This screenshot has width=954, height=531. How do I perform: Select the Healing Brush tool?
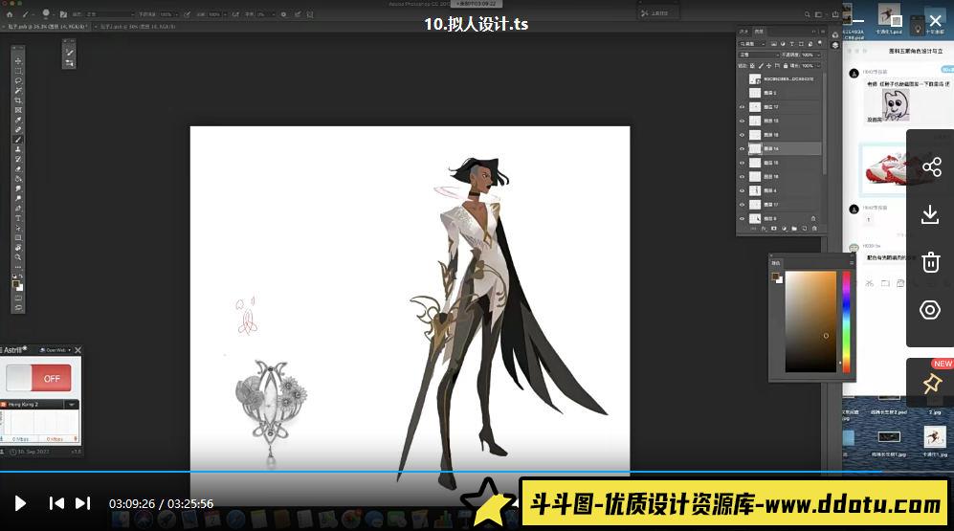18,129
